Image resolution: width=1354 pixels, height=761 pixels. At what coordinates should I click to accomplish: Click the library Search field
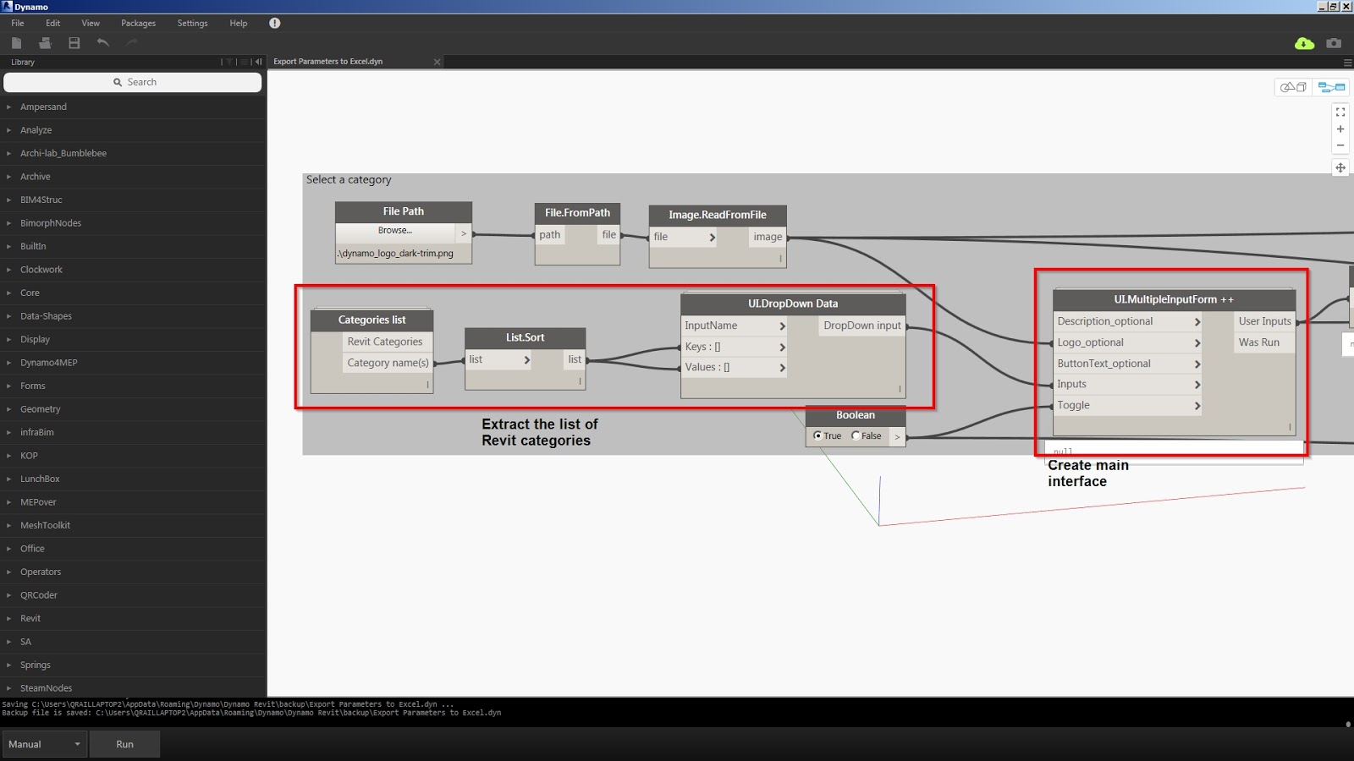[133, 82]
